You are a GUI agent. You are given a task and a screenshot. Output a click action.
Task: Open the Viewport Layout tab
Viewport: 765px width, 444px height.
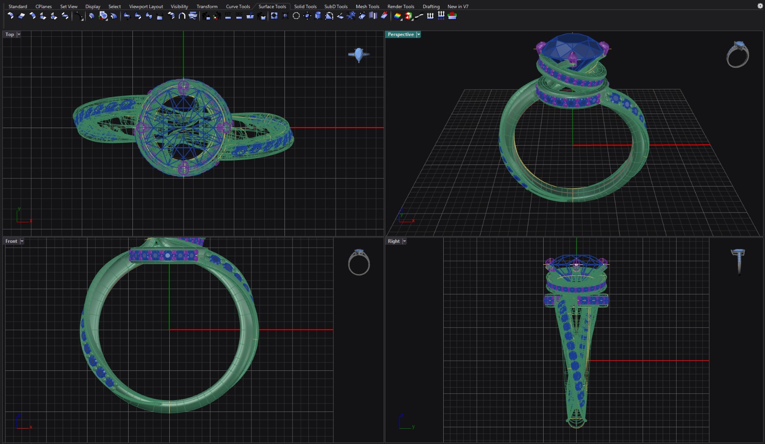(x=146, y=7)
